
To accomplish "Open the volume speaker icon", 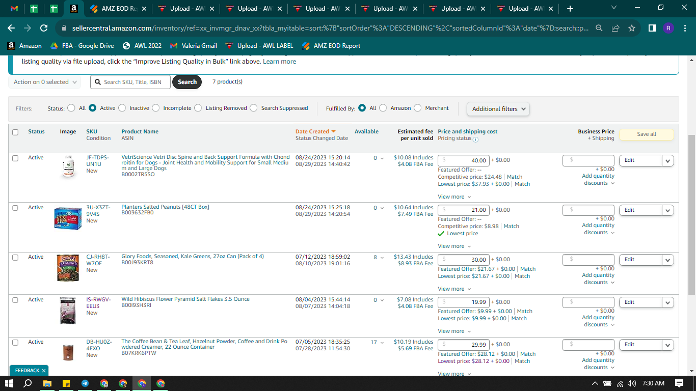I will click(632, 383).
